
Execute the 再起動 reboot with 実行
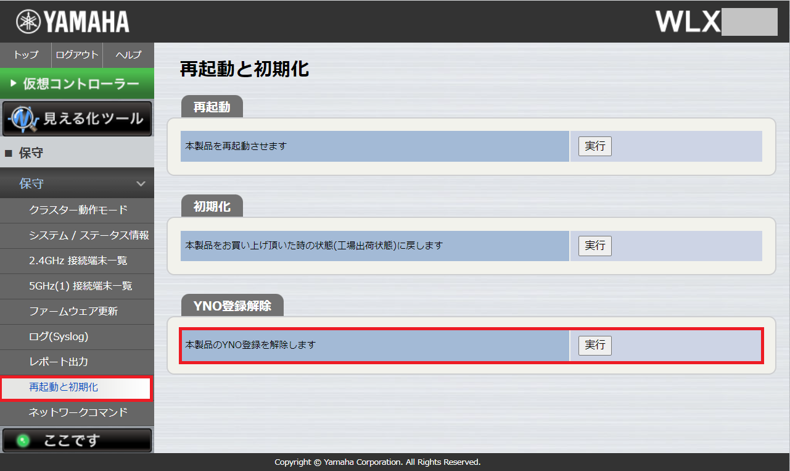coord(594,146)
